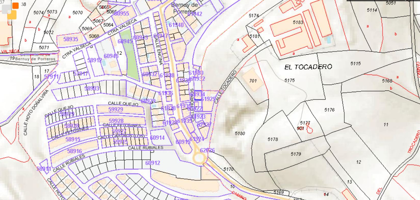Click the roundabout on the main road
This screenshot has height=200, width=420.
(199, 158)
